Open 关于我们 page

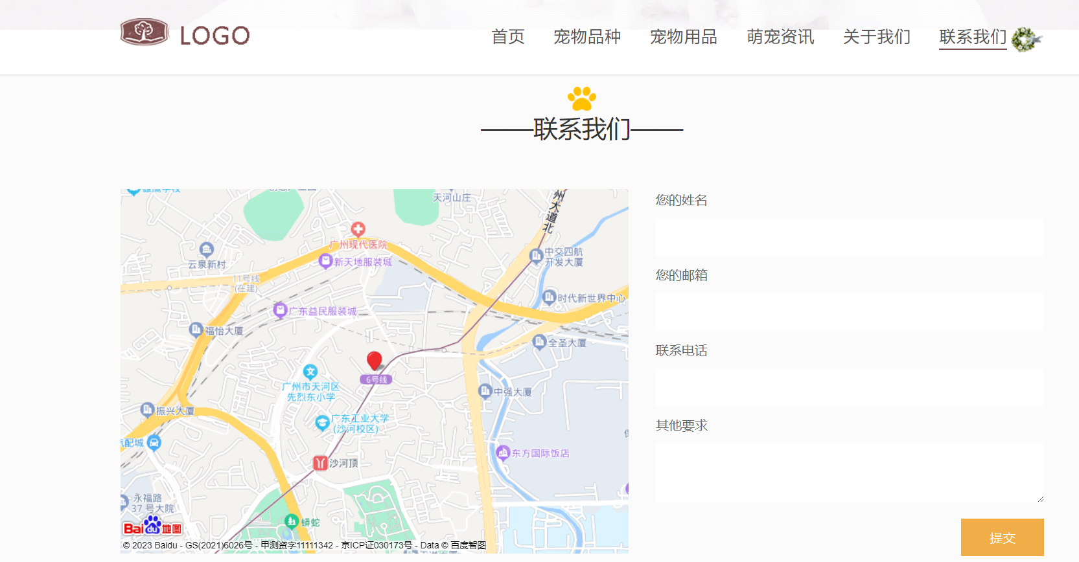point(877,37)
